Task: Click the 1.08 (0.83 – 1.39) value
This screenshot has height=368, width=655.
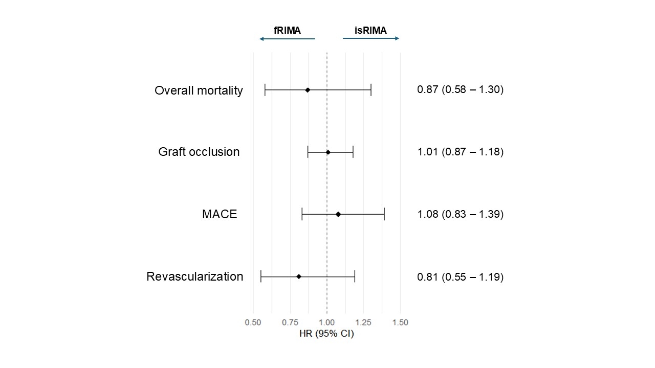Action: coord(460,214)
